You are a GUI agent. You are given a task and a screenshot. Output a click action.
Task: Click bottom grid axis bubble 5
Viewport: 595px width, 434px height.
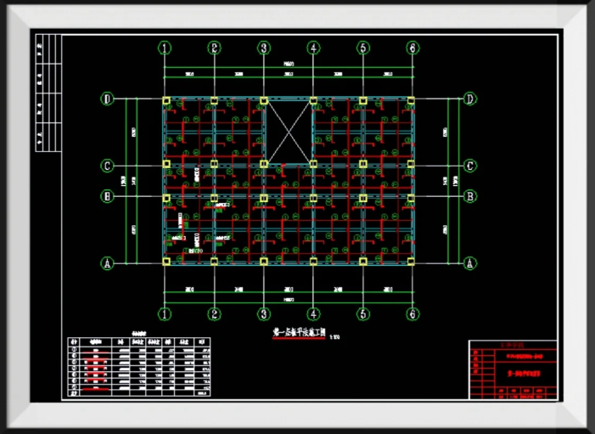[362, 314]
